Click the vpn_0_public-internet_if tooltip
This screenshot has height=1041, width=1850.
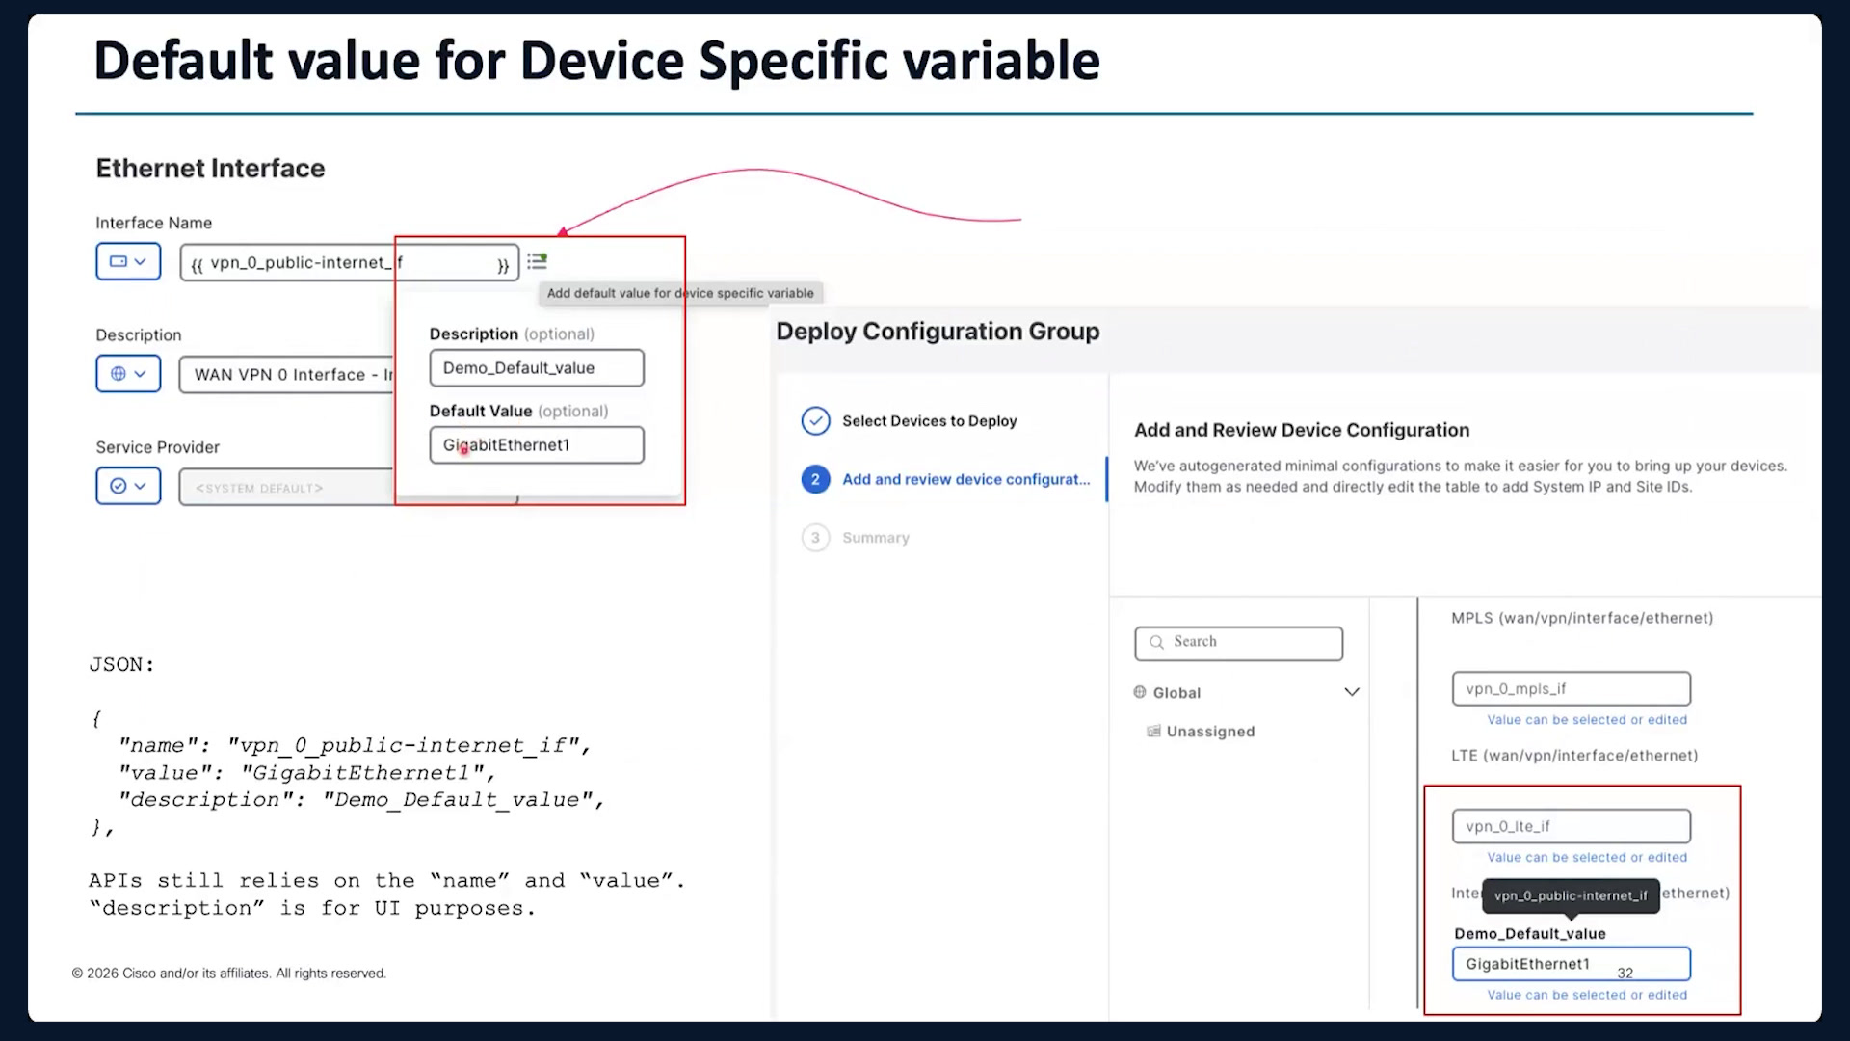(x=1571, y=895)
